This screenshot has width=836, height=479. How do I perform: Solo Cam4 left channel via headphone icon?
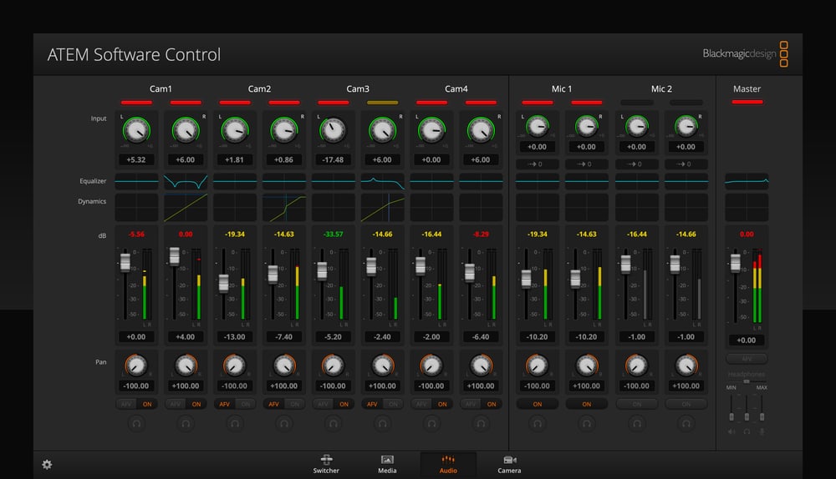[431, 424]
